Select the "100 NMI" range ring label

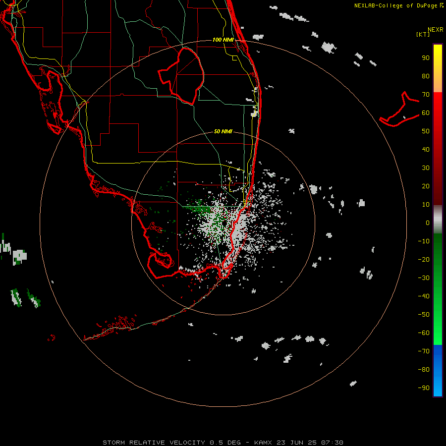(223, 40)
